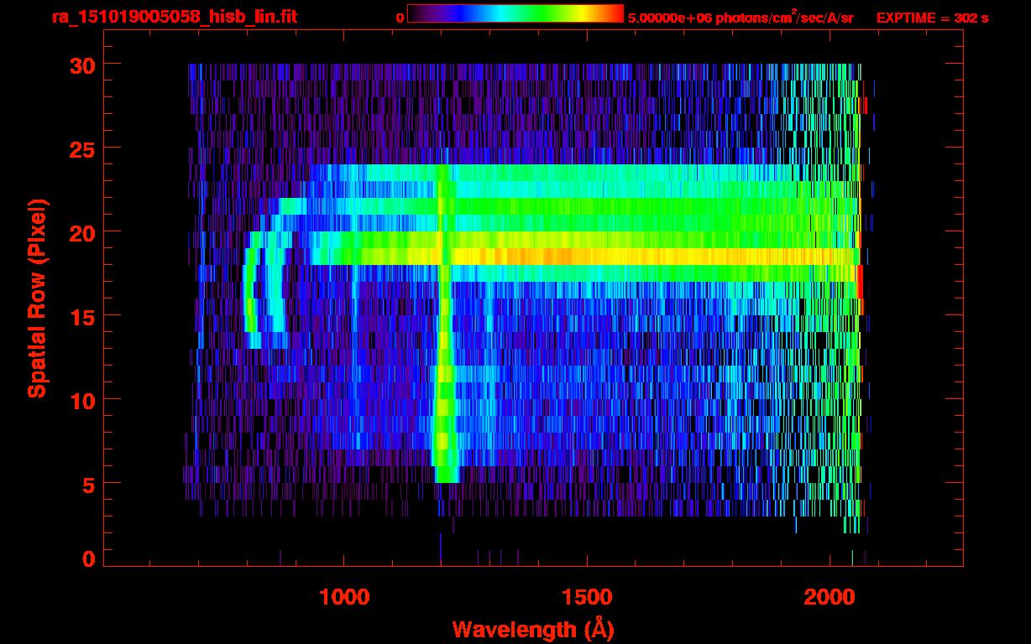Click the file name ra_151019005058_hisb_lin.fit
The width and height of the screenshot is (1031, 644).
click(x=174, y=17)
